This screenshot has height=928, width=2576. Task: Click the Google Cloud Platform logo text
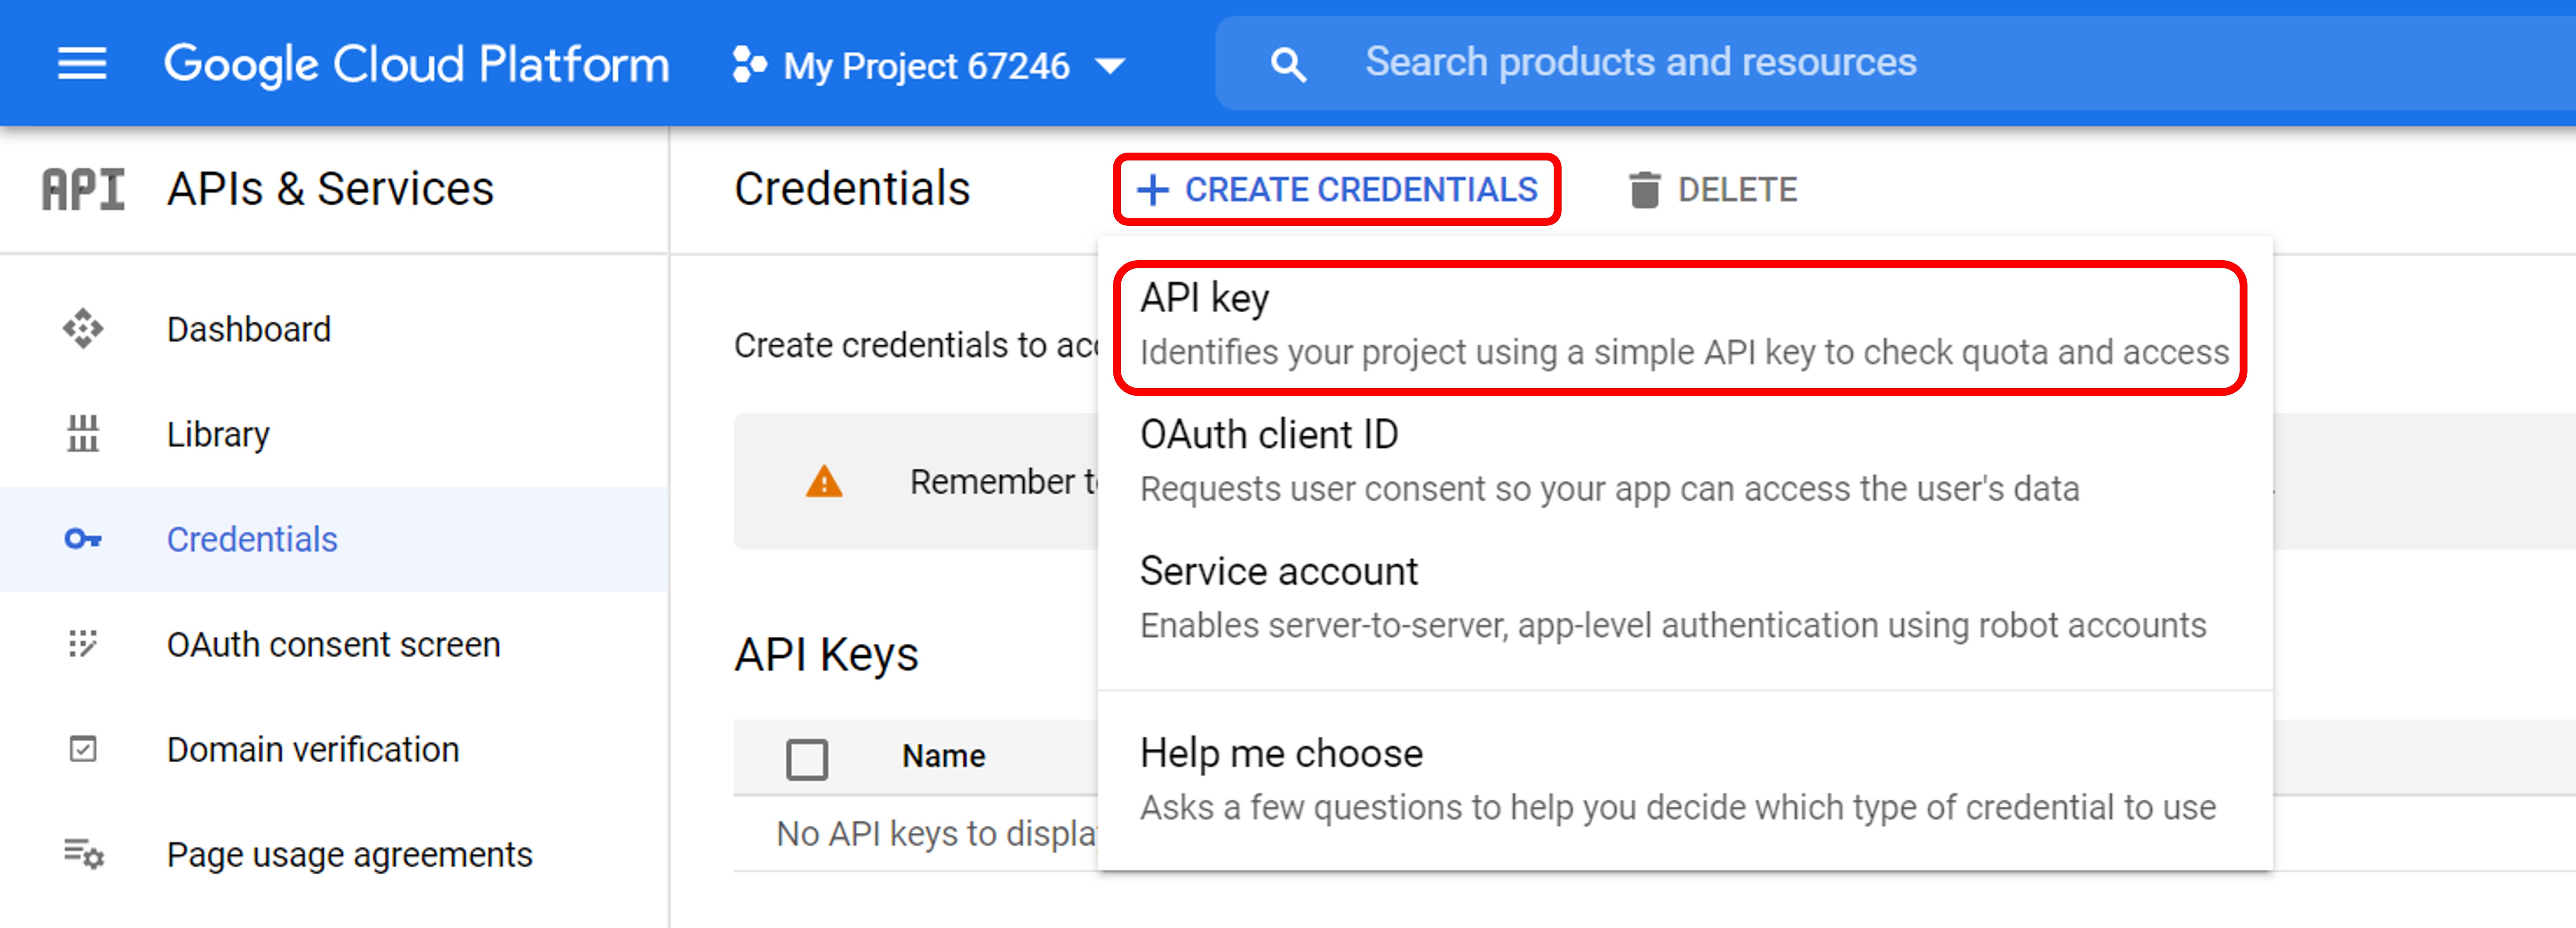point(416,64)
